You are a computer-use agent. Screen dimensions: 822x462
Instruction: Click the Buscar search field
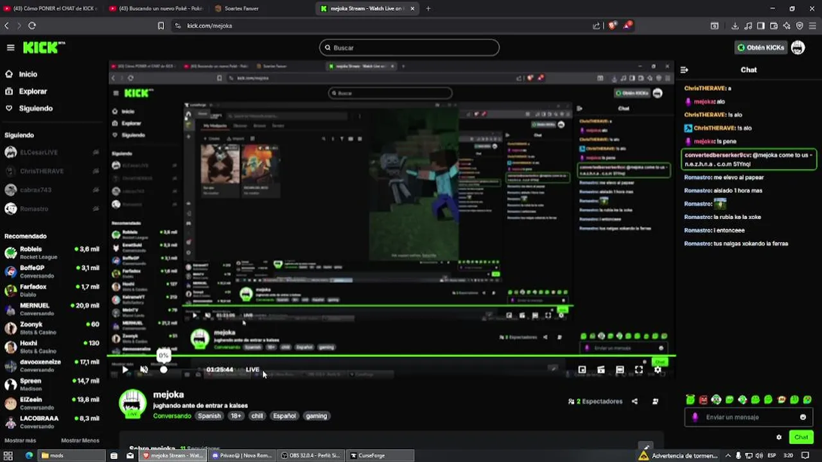pyautogui.click(x=409, y=47)
